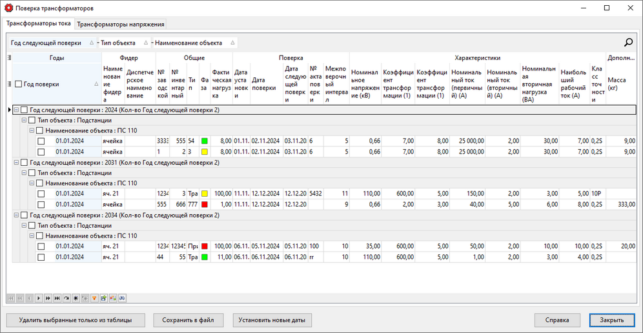Screen dimensions: 643x333
Task: Sort by Год следующей поверки group chip
Action: 52,43
